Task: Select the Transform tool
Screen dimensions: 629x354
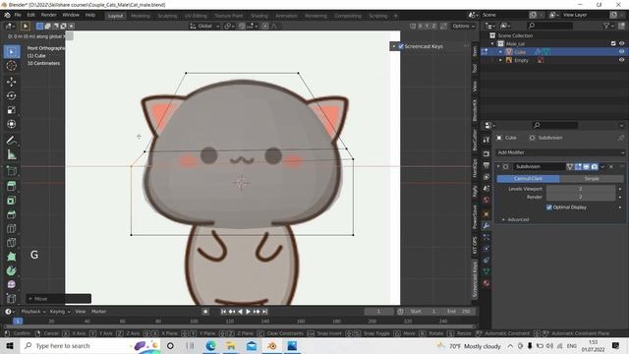Action: [x=11, y=124]
